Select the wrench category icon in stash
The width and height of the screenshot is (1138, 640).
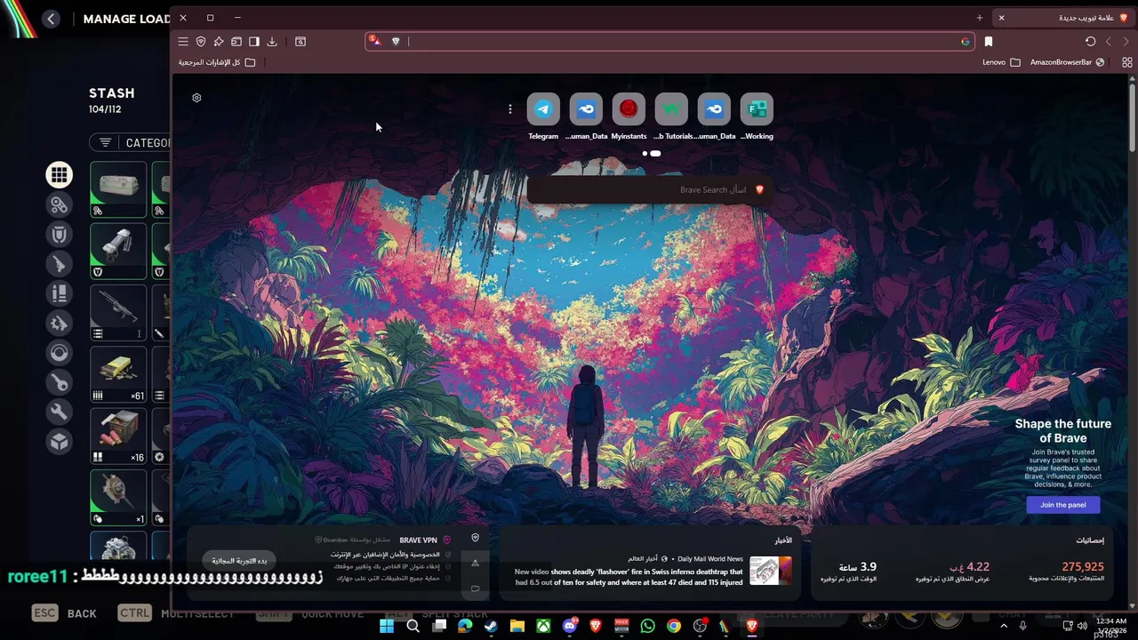click(60, 412)
